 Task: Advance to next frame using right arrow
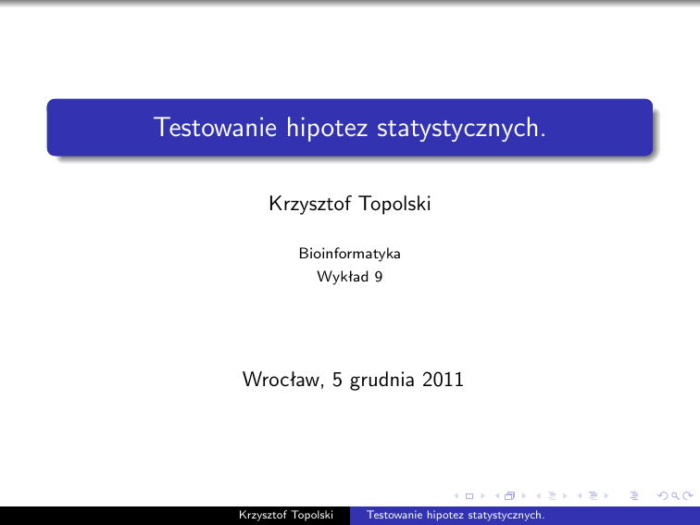522,496
